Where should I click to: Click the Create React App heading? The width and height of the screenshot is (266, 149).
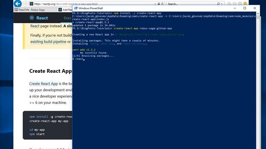(x=51, y=71)
